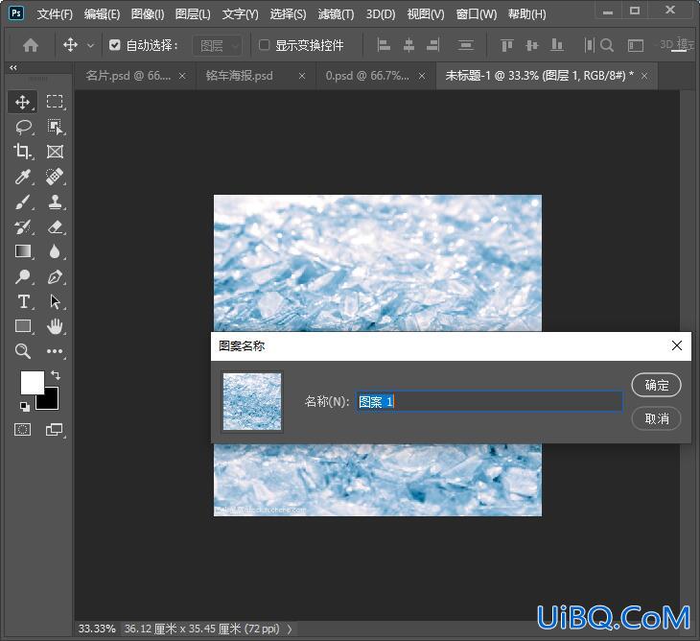Viewport: 700px width, 641px height.
Task: Uncheck the 自动选择 checkbox
Action: (x=115, y=45)
